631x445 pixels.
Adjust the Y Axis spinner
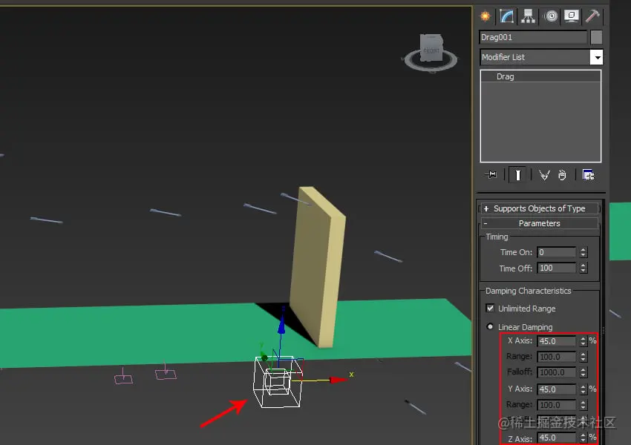tap(583, 389)
